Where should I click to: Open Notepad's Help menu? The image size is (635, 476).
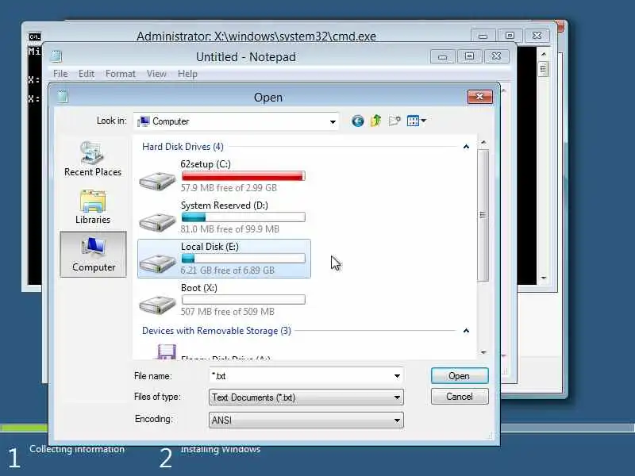187,74
